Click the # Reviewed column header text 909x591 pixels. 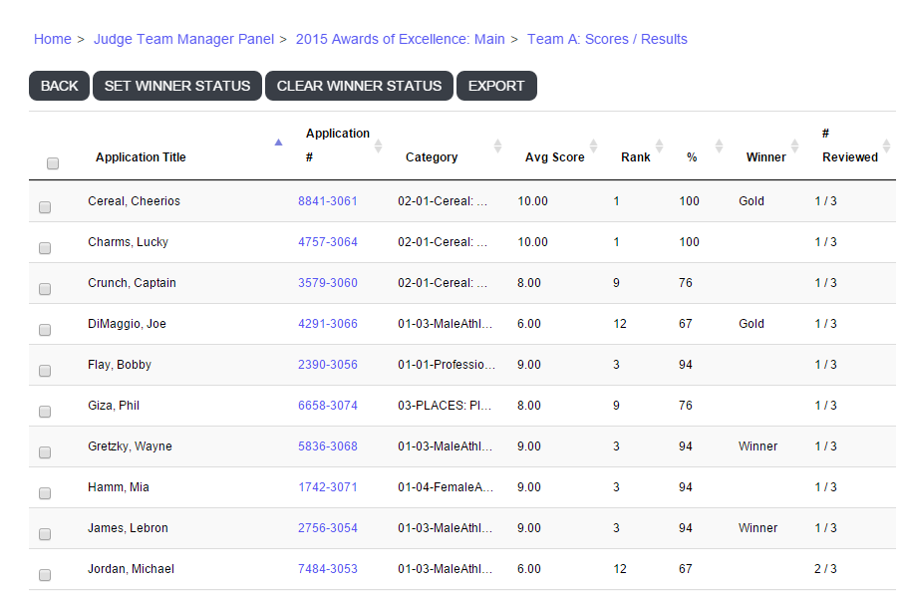pos(850,145)
